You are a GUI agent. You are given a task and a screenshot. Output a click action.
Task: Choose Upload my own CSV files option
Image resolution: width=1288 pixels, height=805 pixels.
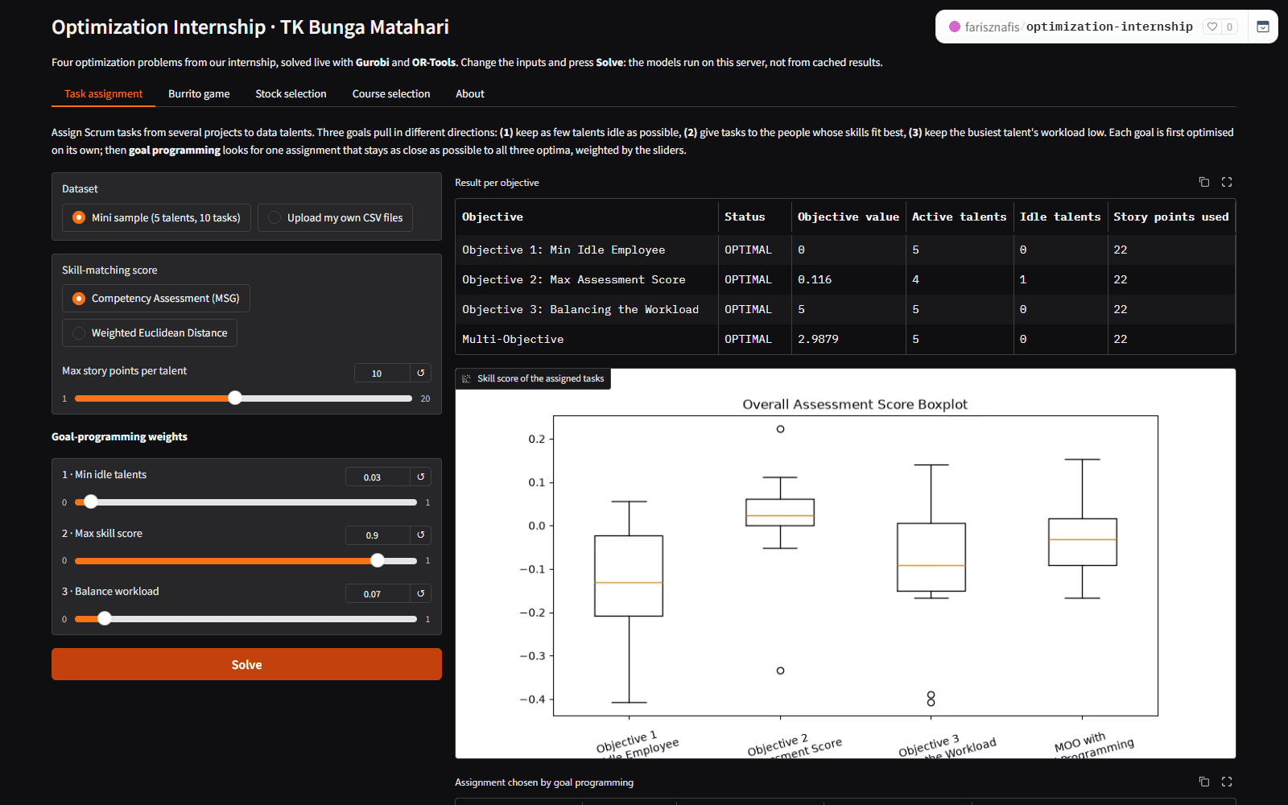click(335, 217)
